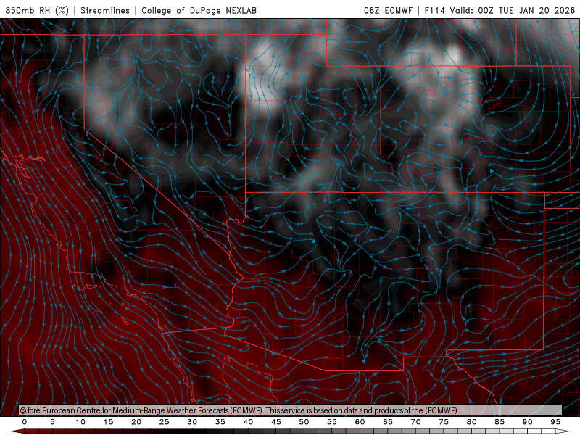Viewport: 580px width, 435px height.
Task: Click the '75' label on the color scale
Action: [x=444, y=422]
